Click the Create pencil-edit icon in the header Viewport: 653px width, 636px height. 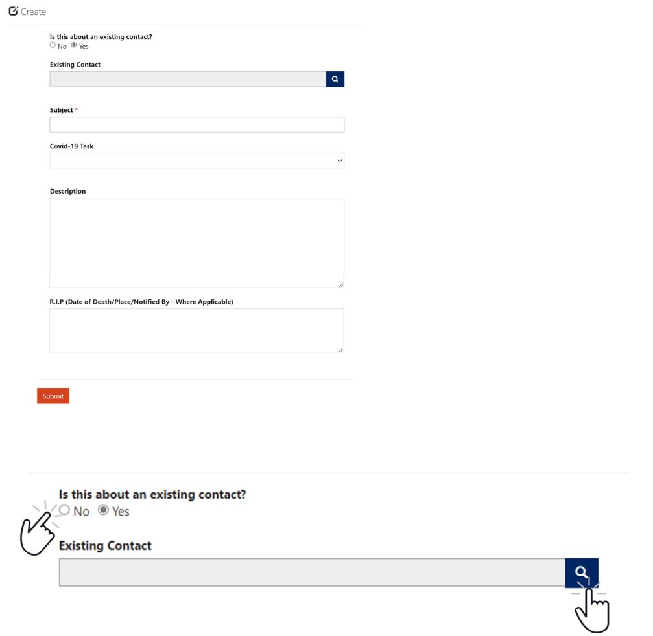[x=14, y=11]
